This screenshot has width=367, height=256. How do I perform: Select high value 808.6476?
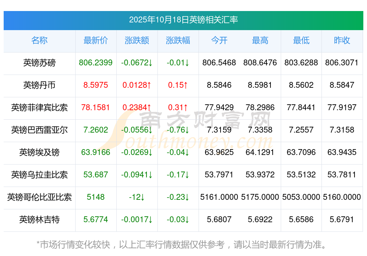point(260,63)
